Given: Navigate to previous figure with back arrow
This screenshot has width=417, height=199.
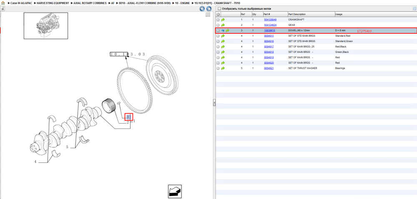Looking at the screenshot, I should pos(202,9).
